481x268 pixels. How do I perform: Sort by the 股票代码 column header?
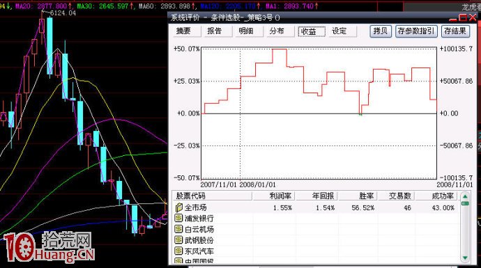click(213, 196)
